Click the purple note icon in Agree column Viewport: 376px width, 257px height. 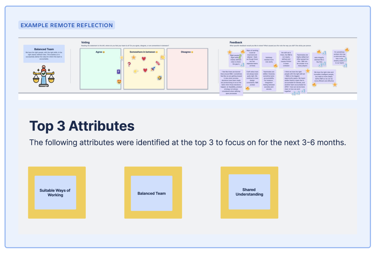tap(118, 72)
